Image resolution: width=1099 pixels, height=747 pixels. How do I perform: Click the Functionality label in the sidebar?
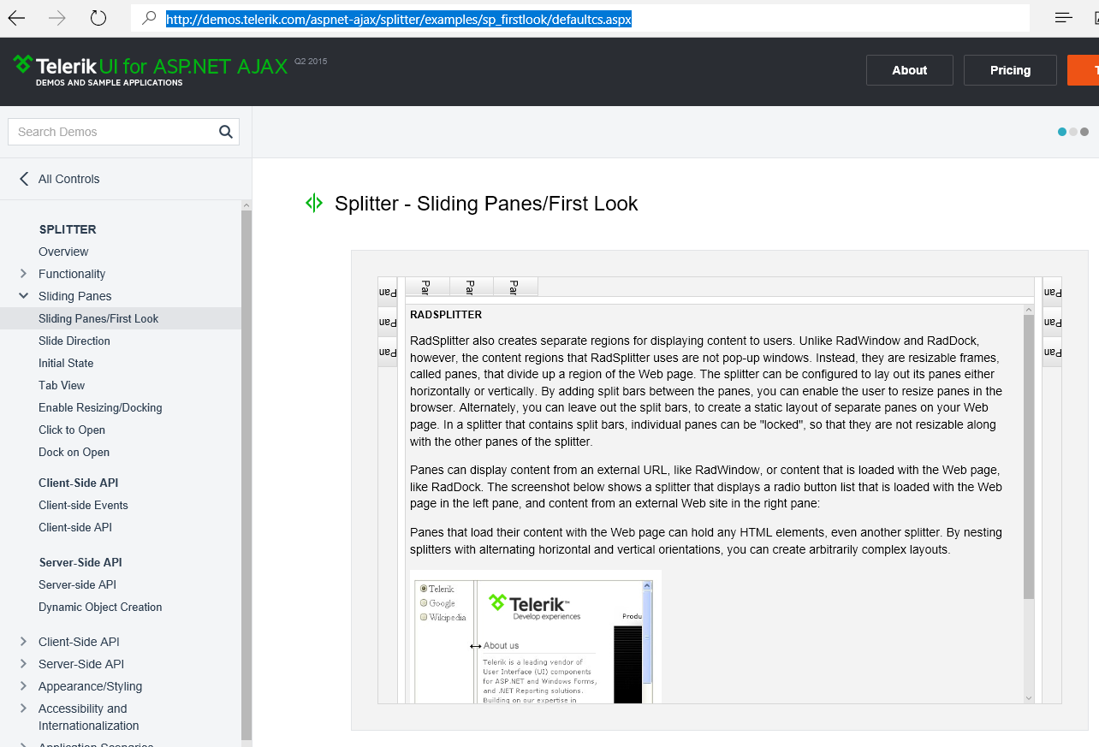72,274
